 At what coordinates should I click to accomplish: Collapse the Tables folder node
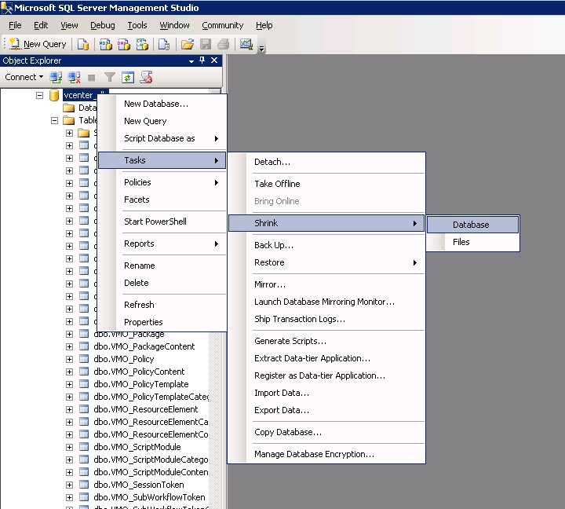[54, 120]
